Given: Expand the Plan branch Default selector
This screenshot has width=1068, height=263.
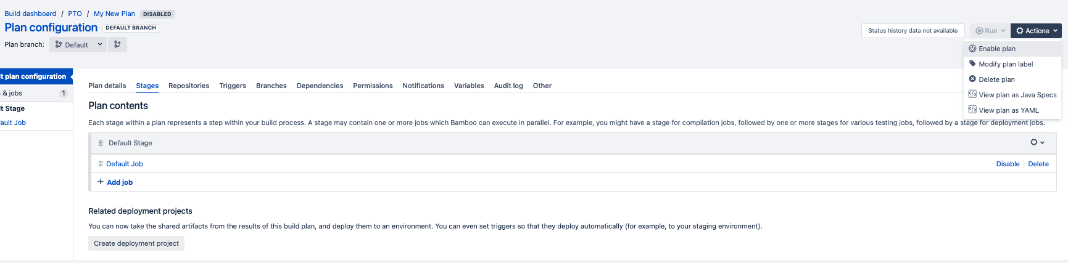Looking at the screenshot, I should click(x=78, y=44).
